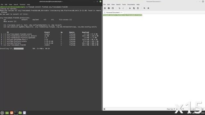Click the org.gtk.Gtk3theme.Mint-Y row

(x=50, y=40)
